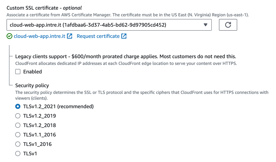The width and height of the screenshot is (276, 162).
Task: Click external link icon beside cloud-web-app.intre.it
Action: [x=70, y=36]
